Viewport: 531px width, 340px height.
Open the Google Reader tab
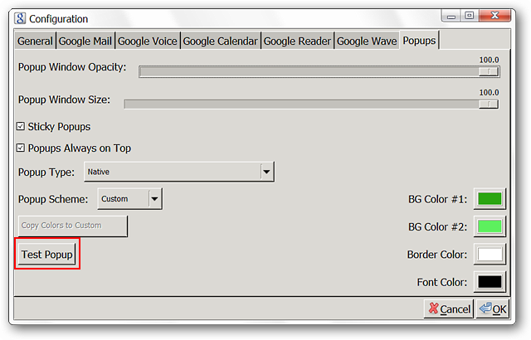[297, 41]
